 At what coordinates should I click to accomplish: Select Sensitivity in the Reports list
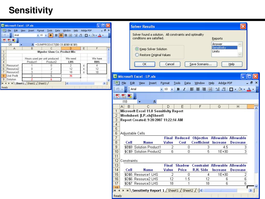(x=224, y=48)
